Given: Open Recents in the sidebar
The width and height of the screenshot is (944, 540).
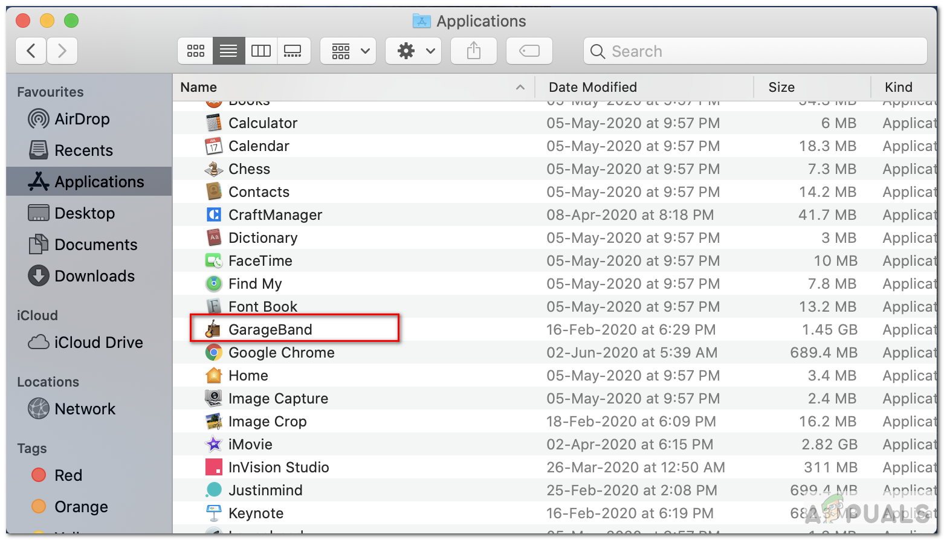Looking at the screenshot, I should (x=89, y=150).
